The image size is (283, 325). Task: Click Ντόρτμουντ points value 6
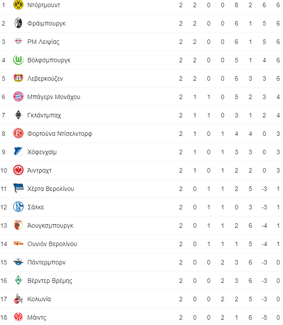click(278, 5)
